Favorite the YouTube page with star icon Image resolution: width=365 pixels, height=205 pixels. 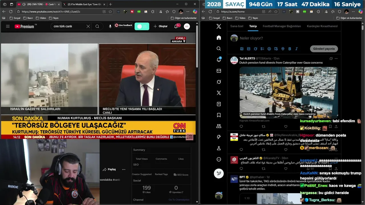(x=110, y=12)
